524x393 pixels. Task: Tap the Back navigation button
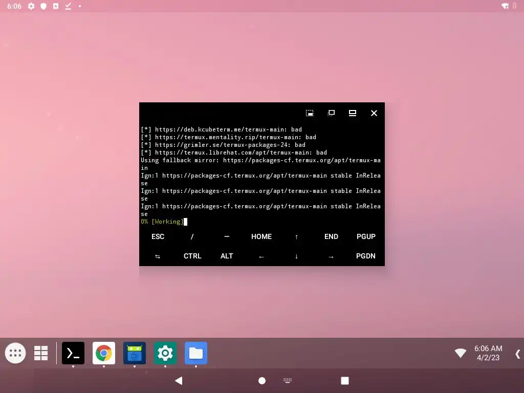pos(179,381)
